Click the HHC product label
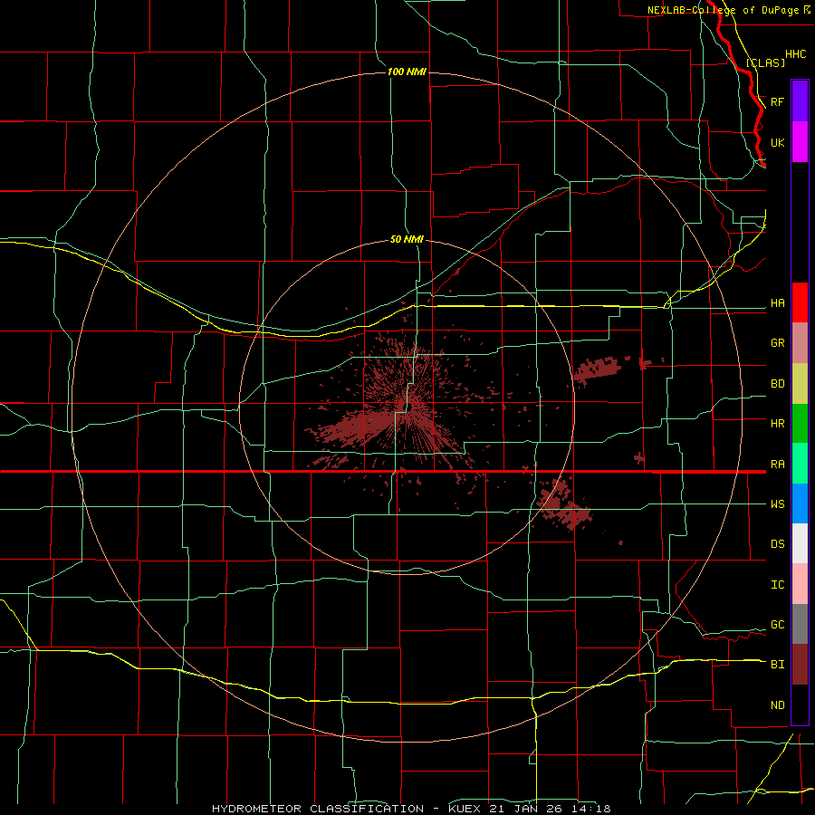This screenshot has height=815, width=815. tap(795, 54)
